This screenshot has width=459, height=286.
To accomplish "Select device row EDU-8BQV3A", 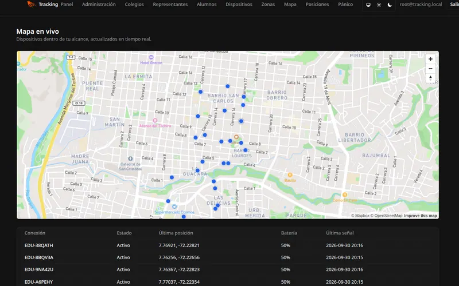I will coord(228,257).
